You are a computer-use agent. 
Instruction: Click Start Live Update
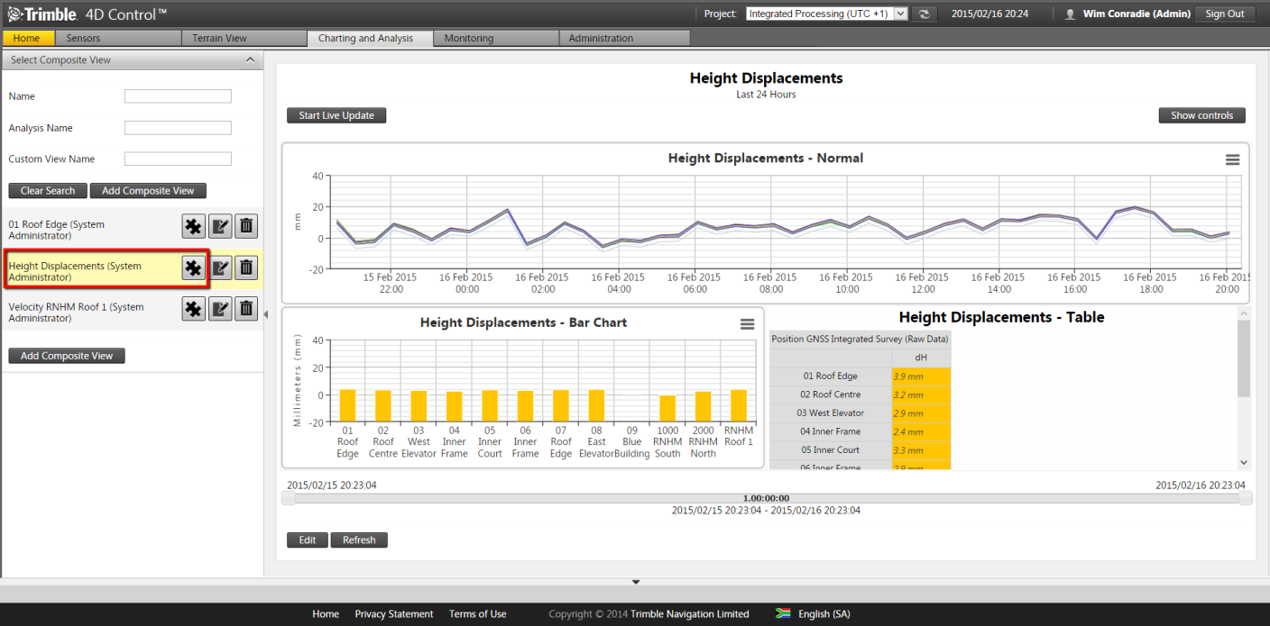(336, 115)
